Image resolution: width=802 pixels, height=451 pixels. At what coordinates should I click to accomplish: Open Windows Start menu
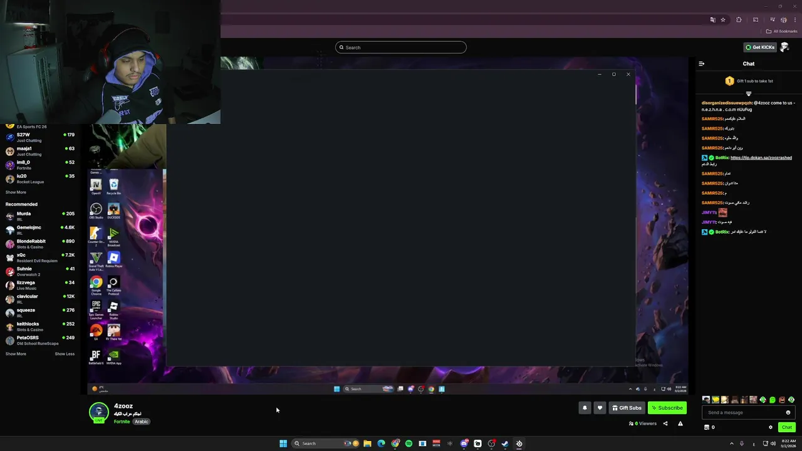point(283,443)
